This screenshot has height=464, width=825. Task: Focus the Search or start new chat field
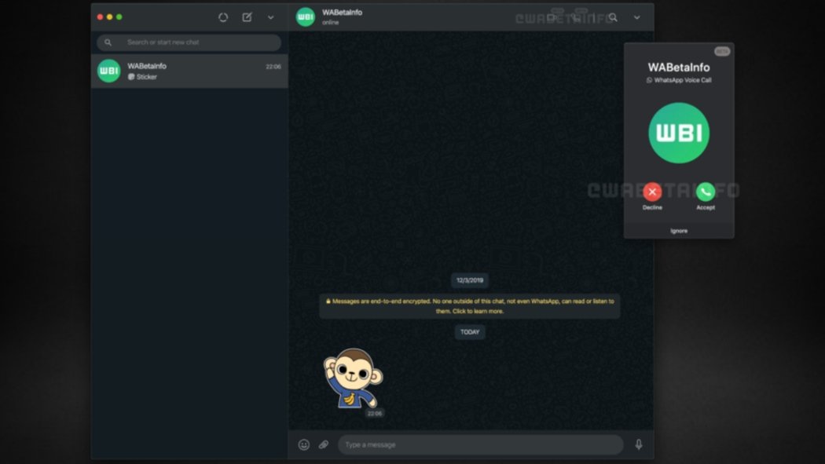click(189, 42)
